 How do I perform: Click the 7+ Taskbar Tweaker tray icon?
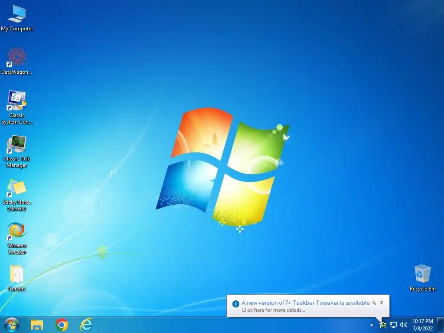coord(382,325)
